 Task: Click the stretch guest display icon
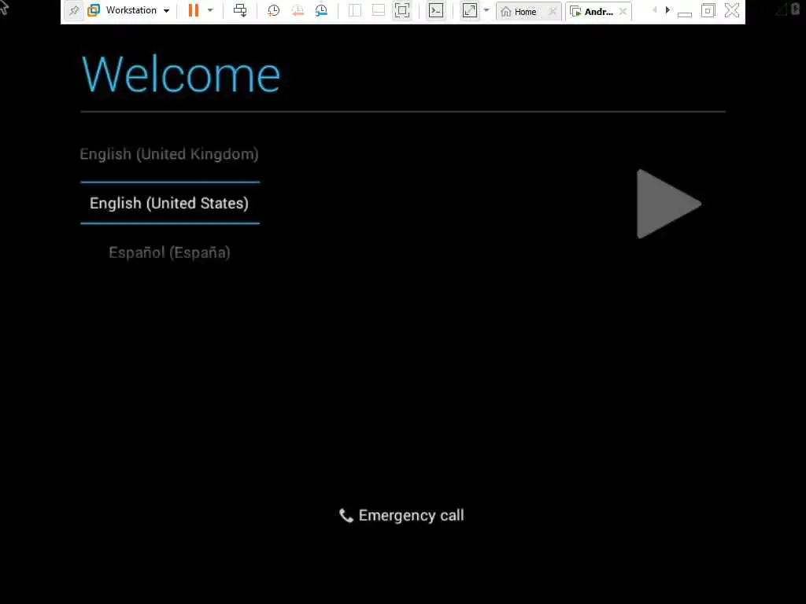470,10
